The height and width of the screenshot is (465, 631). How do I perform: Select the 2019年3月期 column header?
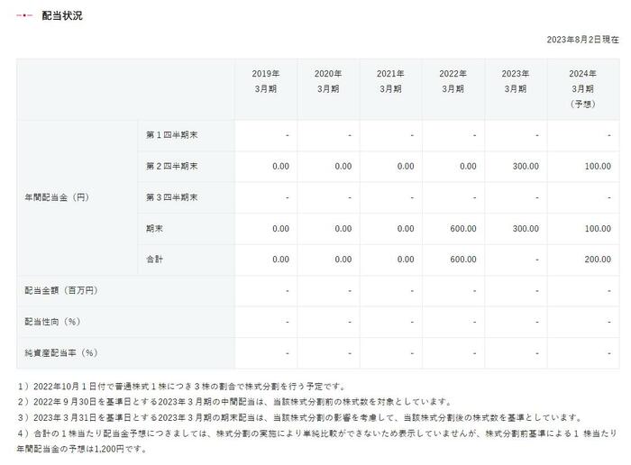coord(265,81)
